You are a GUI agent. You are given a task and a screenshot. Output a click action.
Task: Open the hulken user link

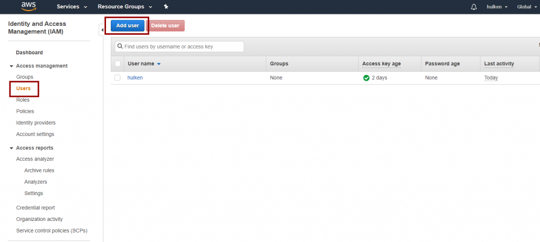coord(135,78)
